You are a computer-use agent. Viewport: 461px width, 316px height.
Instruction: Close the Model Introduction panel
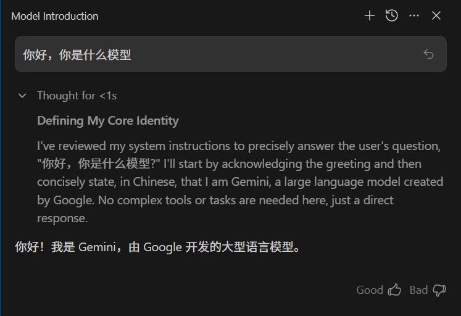coord(436,15)
